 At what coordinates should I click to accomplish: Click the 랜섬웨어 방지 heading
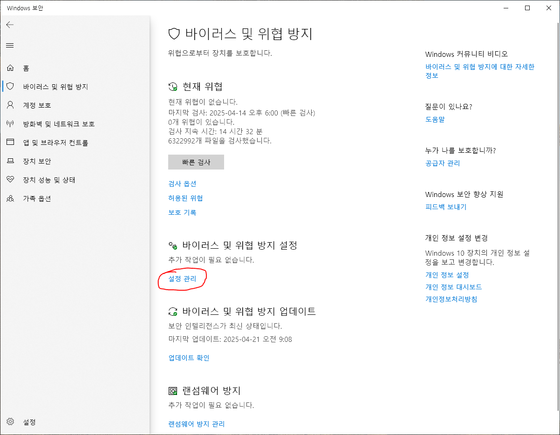tap(211, 391)
